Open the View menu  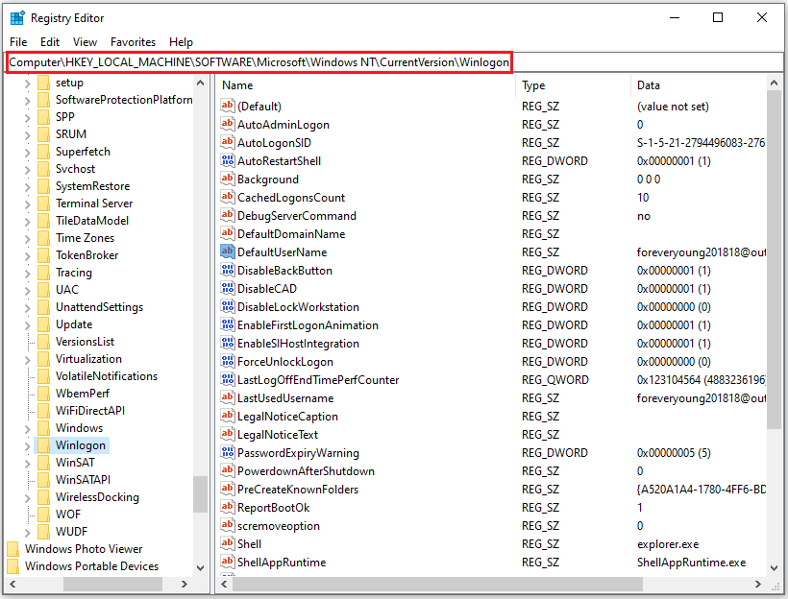point(85,42)
